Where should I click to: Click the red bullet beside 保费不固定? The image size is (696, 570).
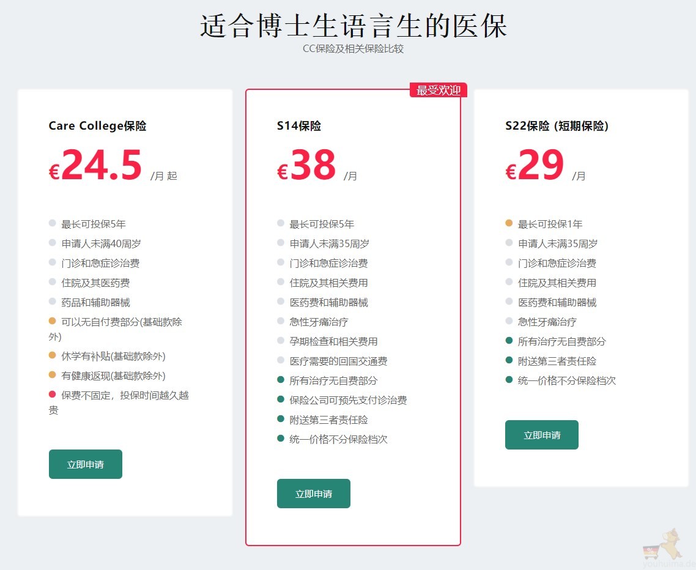pos(53,394)
